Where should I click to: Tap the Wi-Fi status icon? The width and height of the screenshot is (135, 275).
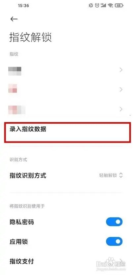(111, 6)
